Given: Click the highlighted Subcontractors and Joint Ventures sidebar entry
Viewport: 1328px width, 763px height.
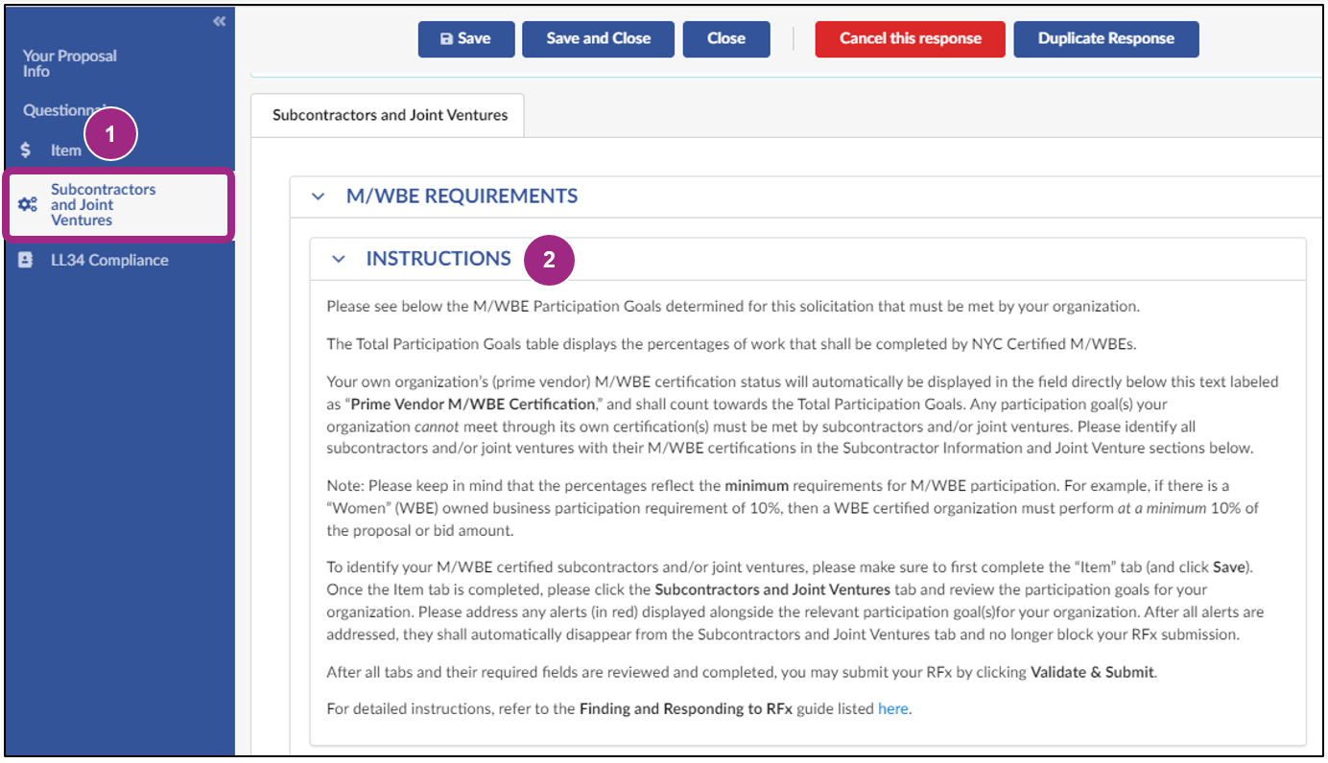Looking at the screenshot, I should pyautogui.click(x=104, y=204).
